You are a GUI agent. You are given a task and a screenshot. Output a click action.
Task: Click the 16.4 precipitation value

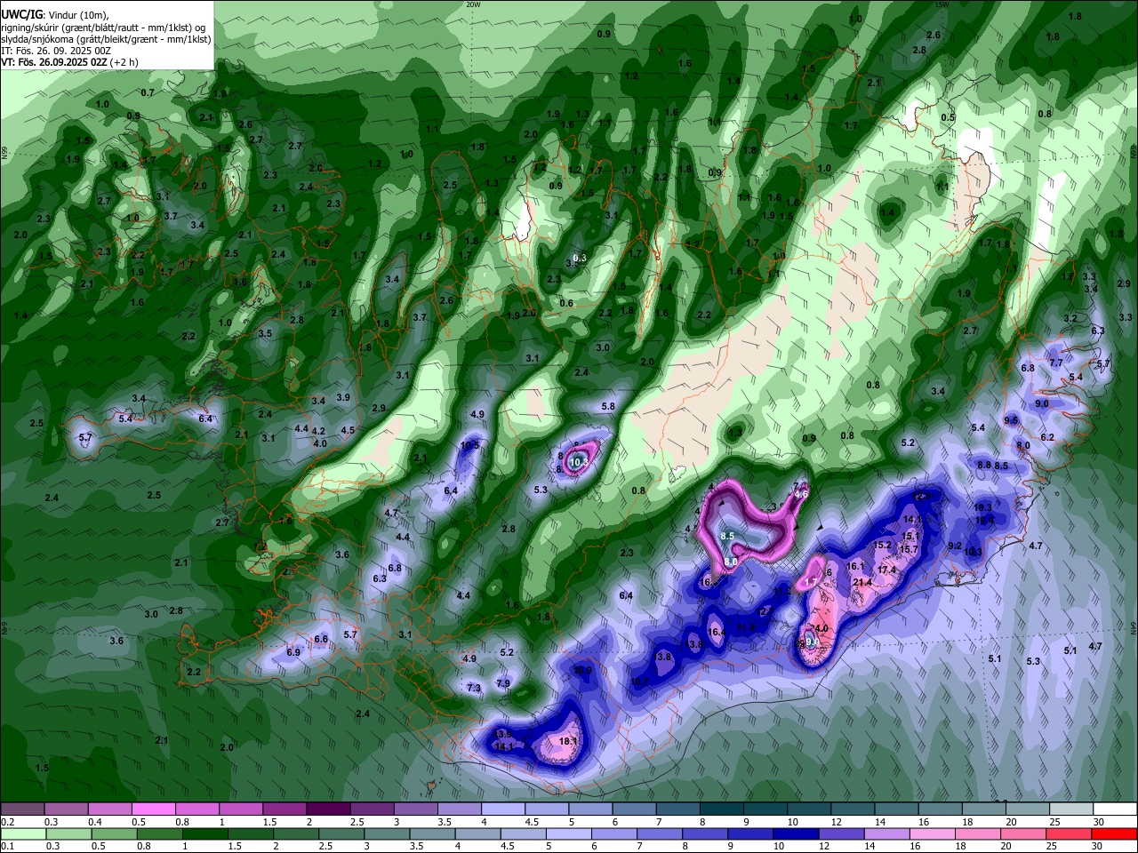pos(717,633)
